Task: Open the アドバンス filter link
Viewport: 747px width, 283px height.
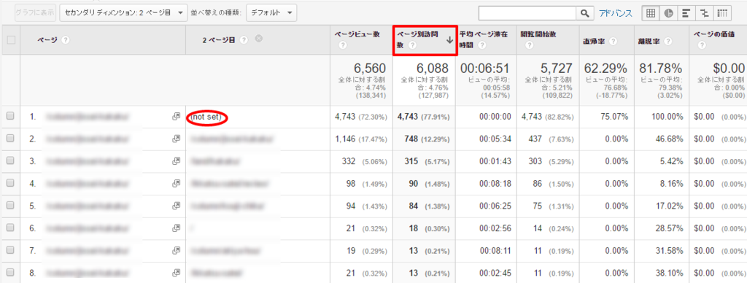Action: tap(616, 13)
